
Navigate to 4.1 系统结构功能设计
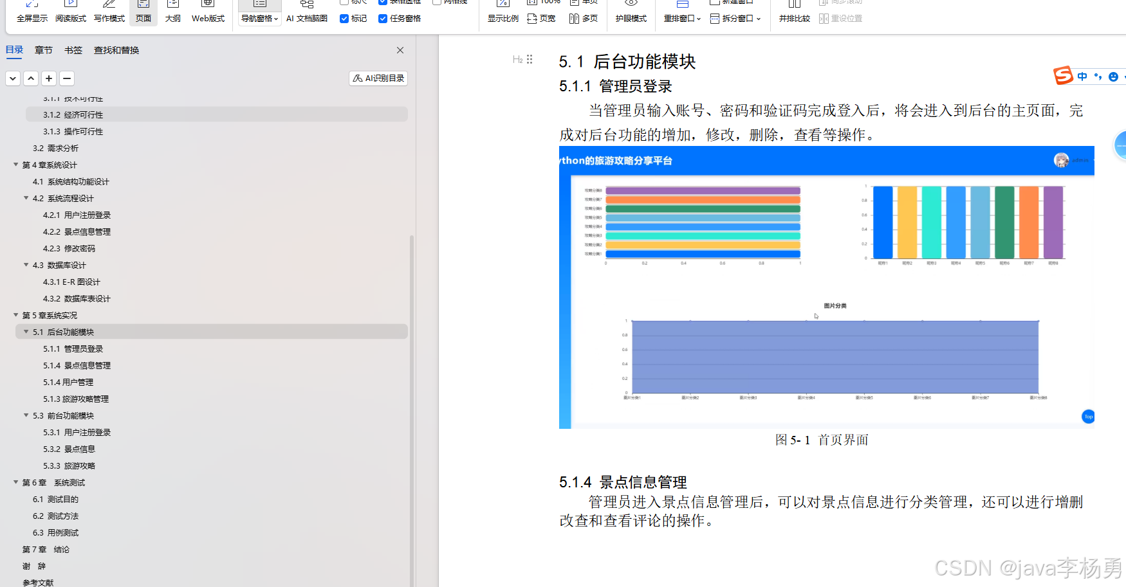71,181
